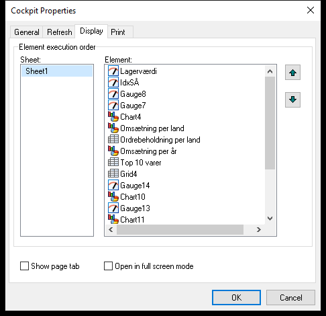Move element down with the down arrow button

point(292,100)
